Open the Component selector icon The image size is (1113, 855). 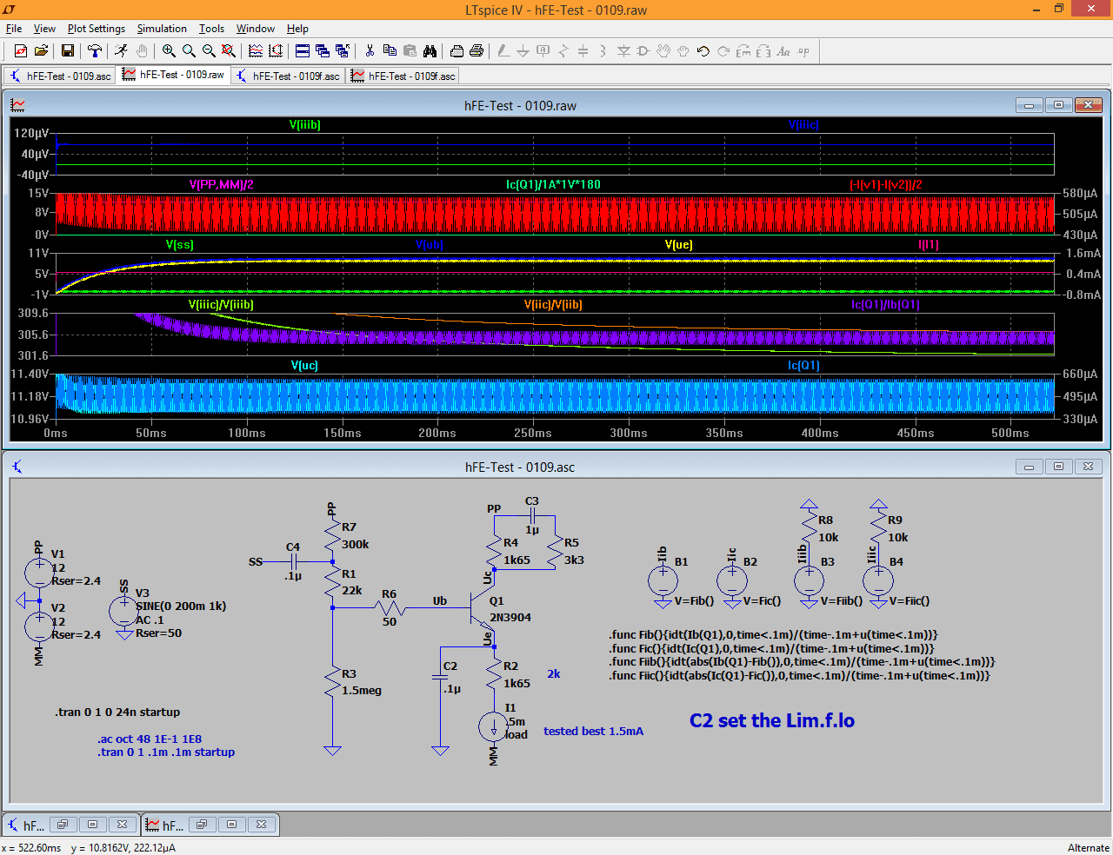click(x=643, y=51)
